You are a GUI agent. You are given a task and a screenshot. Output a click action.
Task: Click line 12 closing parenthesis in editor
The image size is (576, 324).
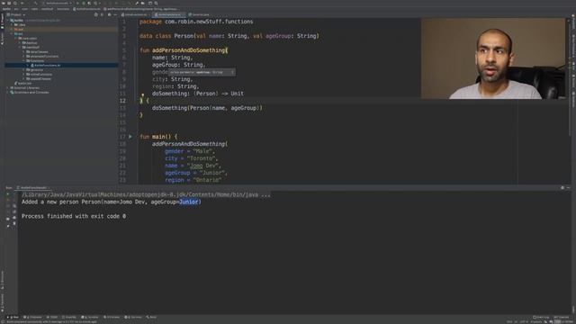click(141, 101)
